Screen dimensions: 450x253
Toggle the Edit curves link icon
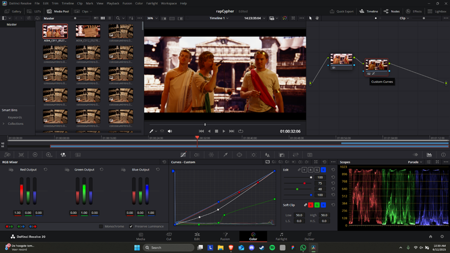(299, 170)
